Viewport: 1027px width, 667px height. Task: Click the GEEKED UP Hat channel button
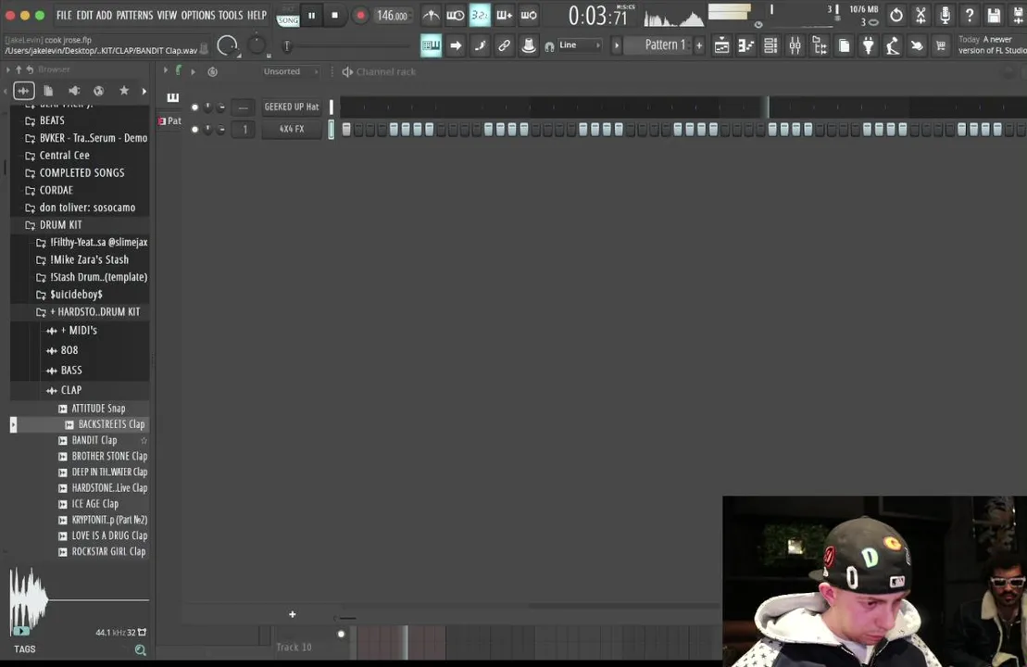[292, 107]
